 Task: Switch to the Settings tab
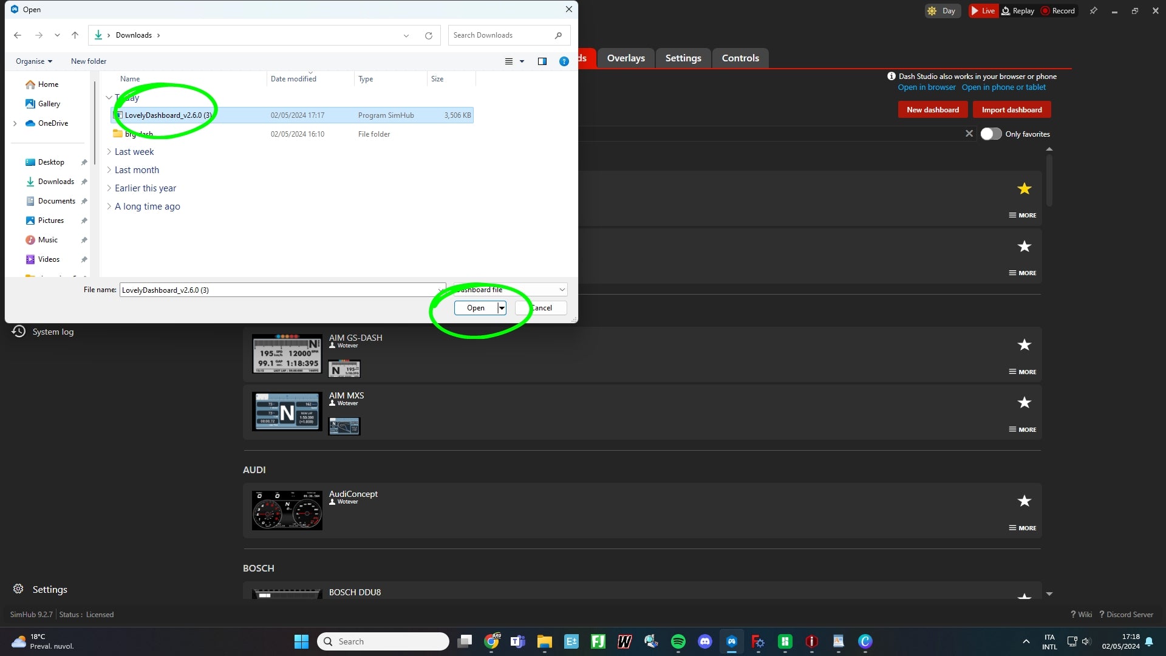pos(683,58)
